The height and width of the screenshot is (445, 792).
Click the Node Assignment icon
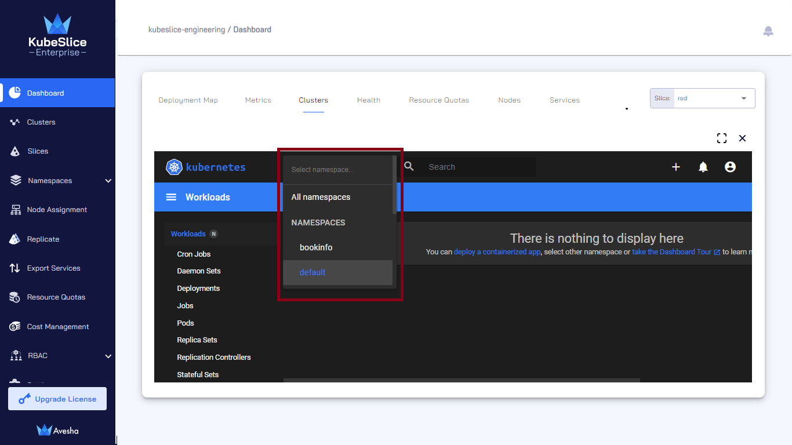[x=16, y=210]
